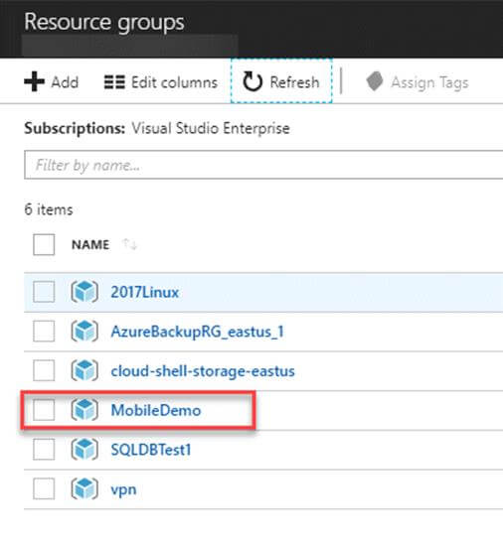Open the vpn resource group
503x544 pixels.
(123, 490)
